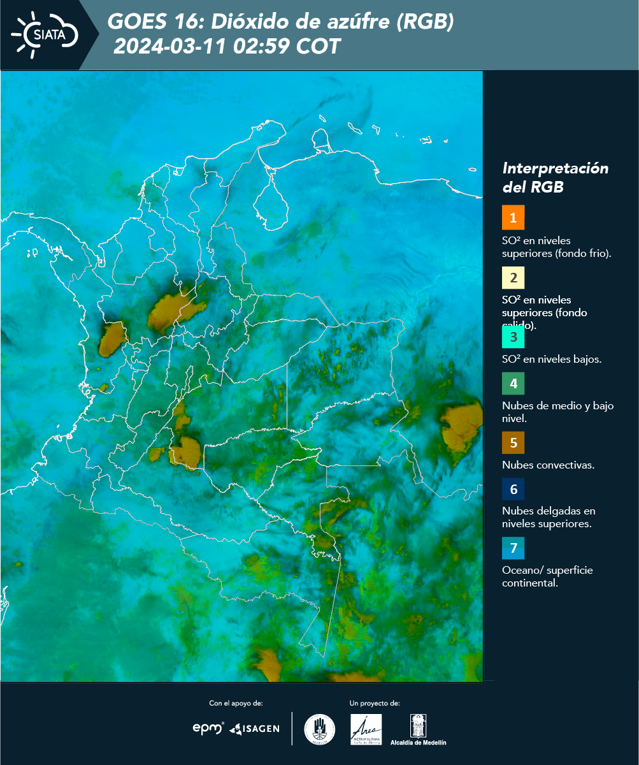Click the round Medellín seal logo

tap(319, 729)
